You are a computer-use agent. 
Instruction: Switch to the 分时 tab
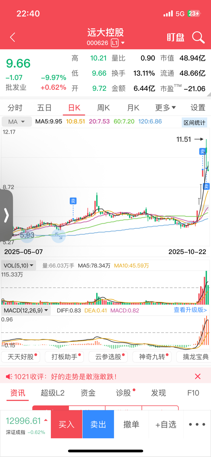tap(15, 108)
